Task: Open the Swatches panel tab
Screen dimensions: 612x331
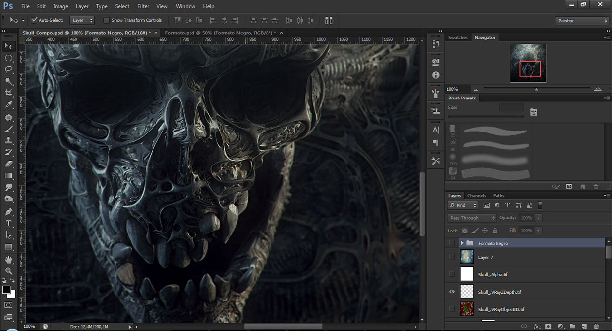Action: point(458,37)
